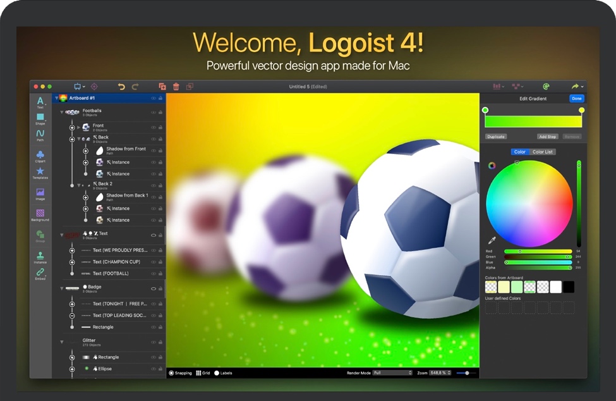
Task: Hide the Front layer
Action: 154,127
